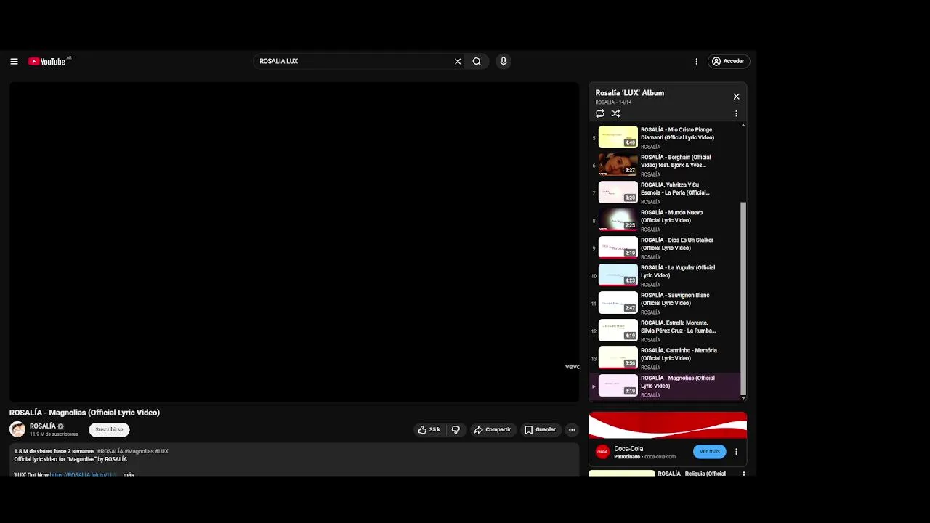Click the video player area
This screenshot has height=523, width=930.
click(294, 242)
